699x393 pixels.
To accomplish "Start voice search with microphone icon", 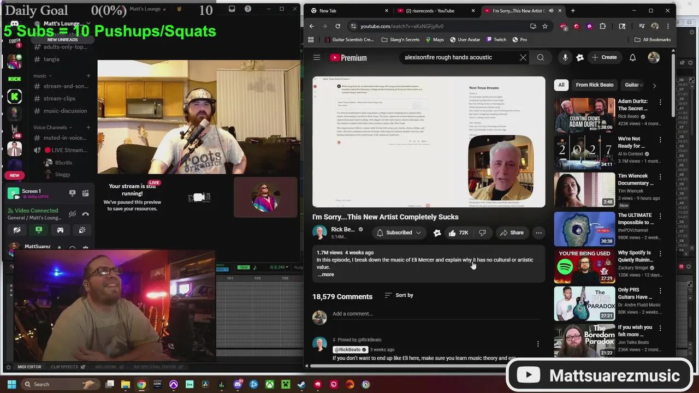I will coord(565,57).
